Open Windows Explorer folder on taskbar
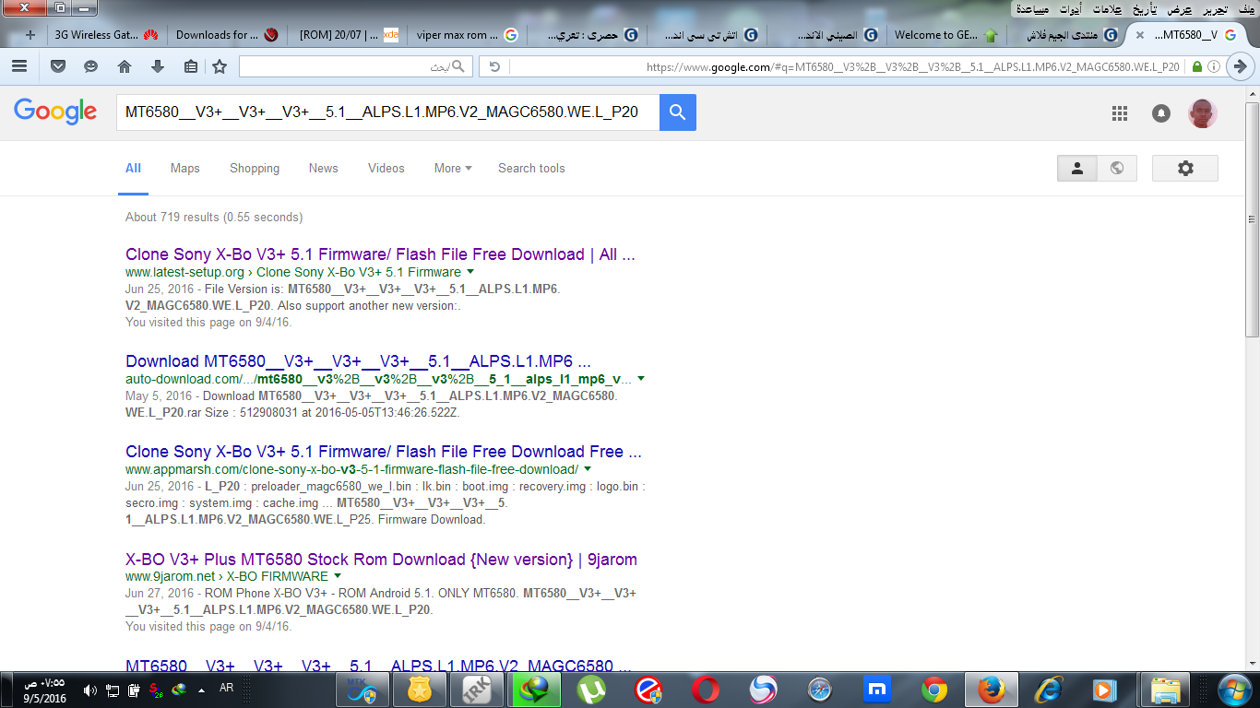 [x=1166, y=690]
